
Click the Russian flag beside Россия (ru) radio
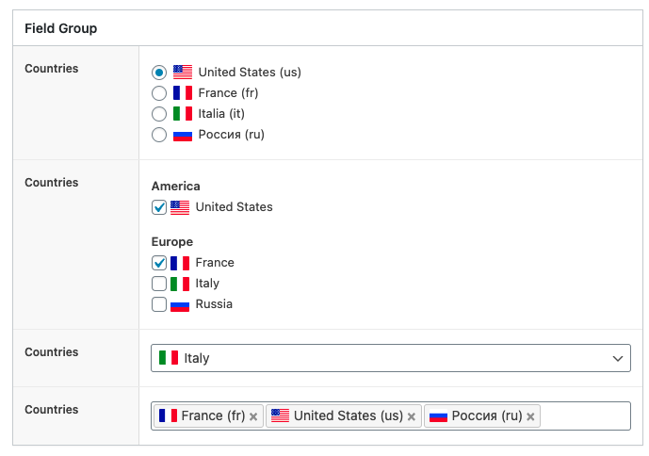pos(183,136)
